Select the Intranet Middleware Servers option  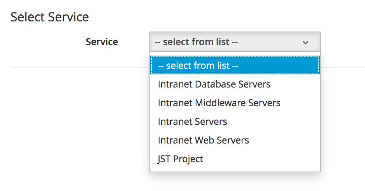pyautogui.click(x=219, y=103)
